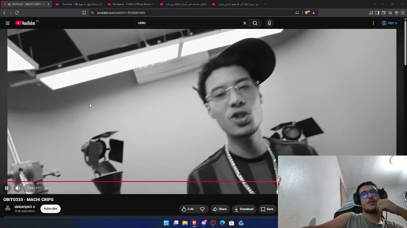Go back with the browser back arrow
The height and width of the screenshot is (228, 407).
[x=4, y=13]
